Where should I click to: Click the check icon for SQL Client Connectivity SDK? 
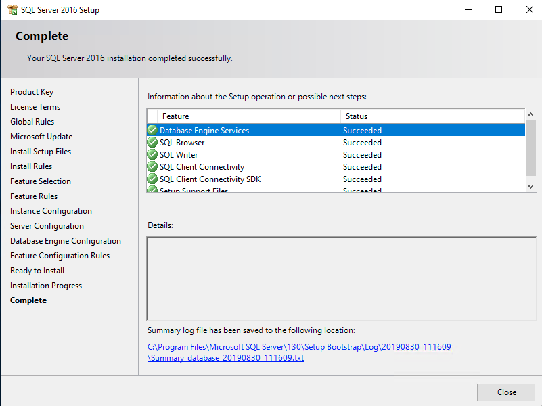pyautogui.click(x=152, y=179)
